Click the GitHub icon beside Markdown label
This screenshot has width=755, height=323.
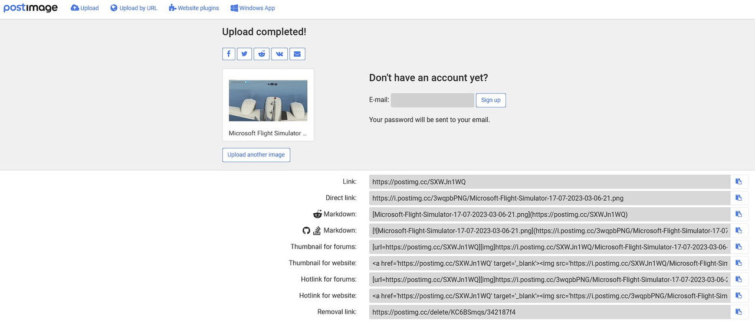(x=306, y=230)
